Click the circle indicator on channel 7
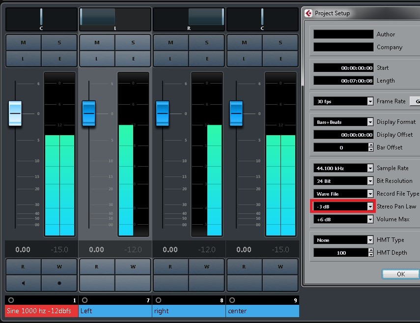420x323 pixels. coord(84,300)
